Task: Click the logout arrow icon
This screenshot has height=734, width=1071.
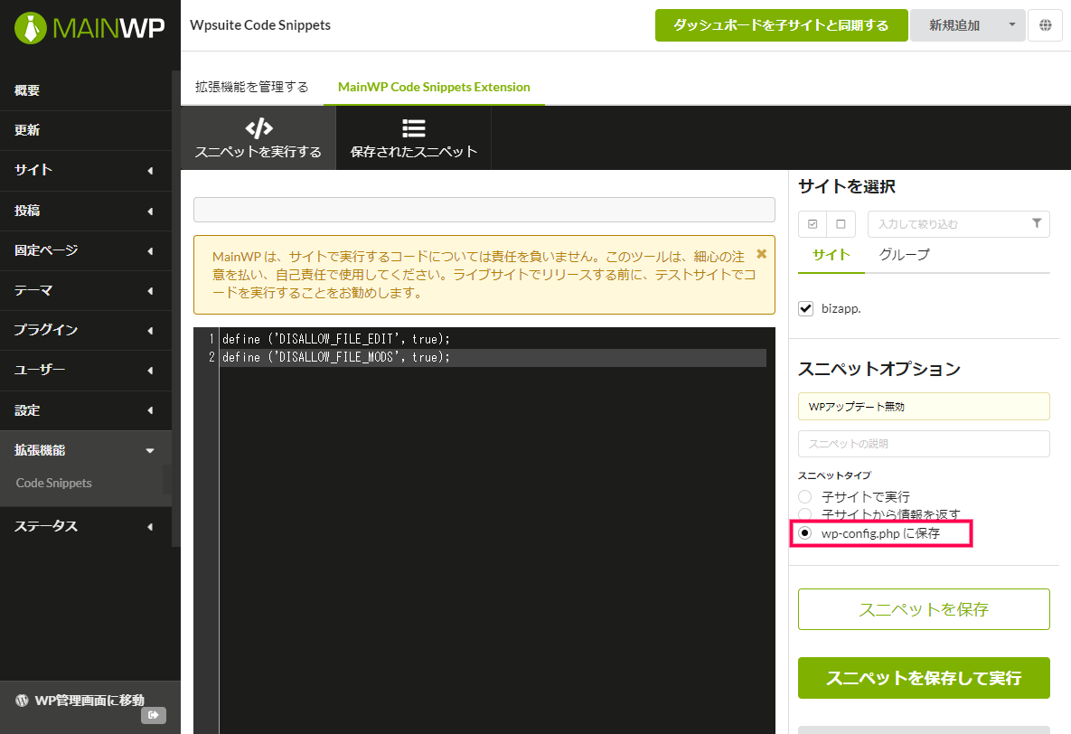Action: (154, 715)
